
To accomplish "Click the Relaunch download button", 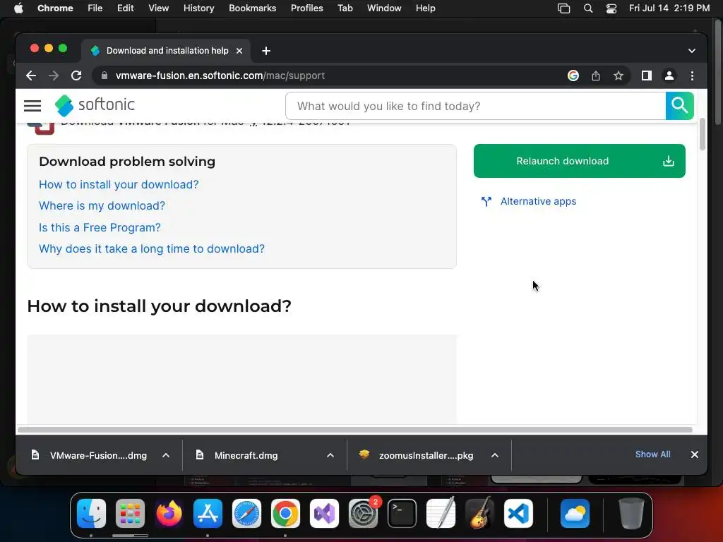I will tap(580, 161).
